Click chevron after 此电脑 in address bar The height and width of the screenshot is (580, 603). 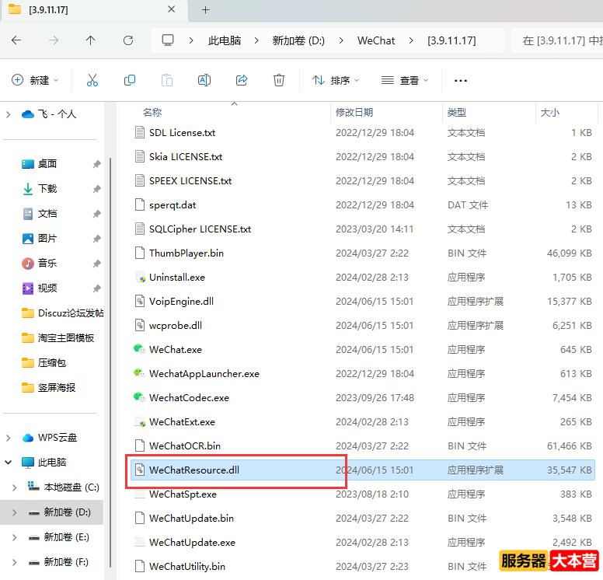click(256, 40)
